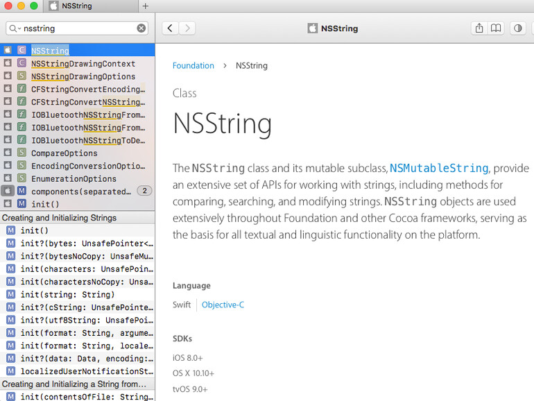The width and height of the screenshot is (534, 401).
Task: Select the NSString tab
Action: 90,6
